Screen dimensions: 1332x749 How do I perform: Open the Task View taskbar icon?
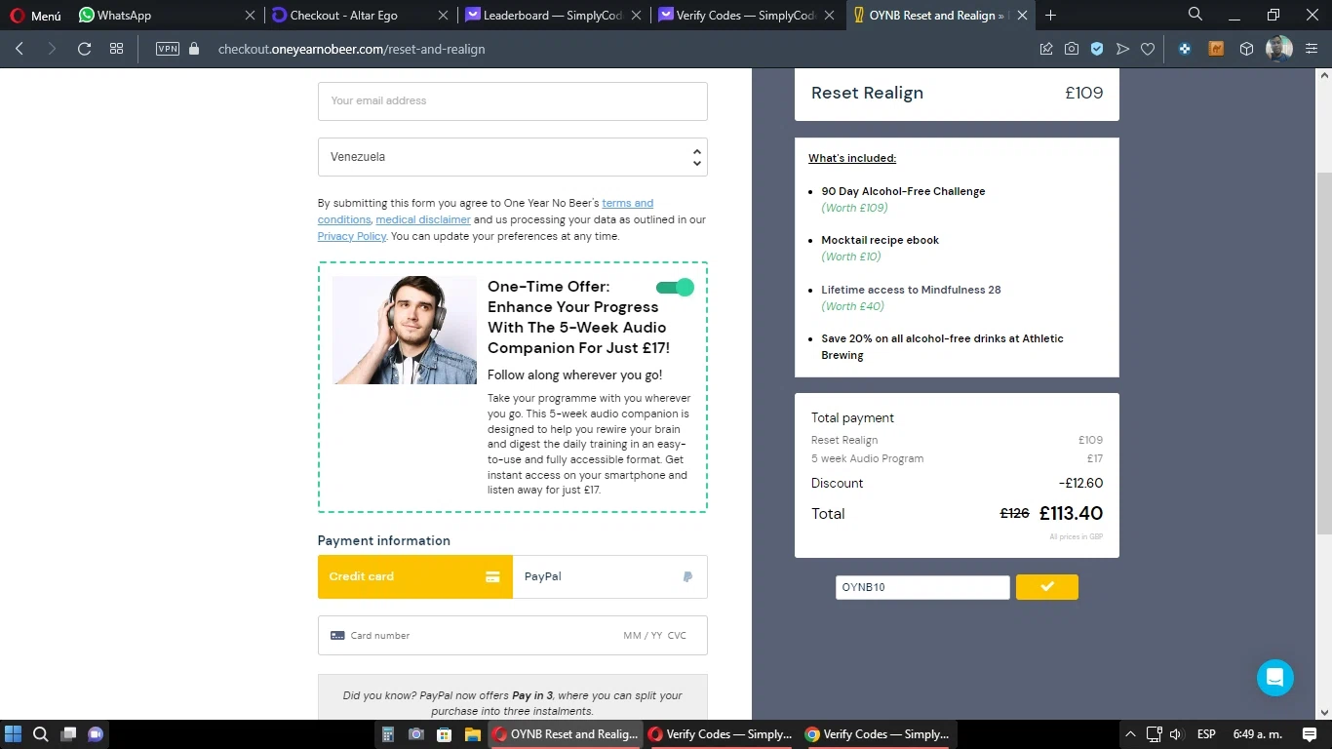click(68, 734)
